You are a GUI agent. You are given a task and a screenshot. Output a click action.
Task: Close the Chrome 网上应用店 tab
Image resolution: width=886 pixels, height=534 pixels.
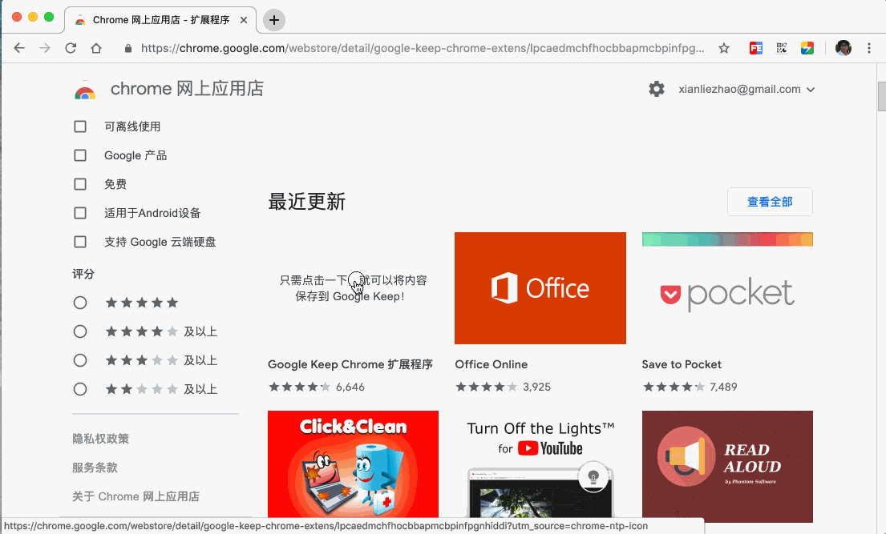click(244, 20)
